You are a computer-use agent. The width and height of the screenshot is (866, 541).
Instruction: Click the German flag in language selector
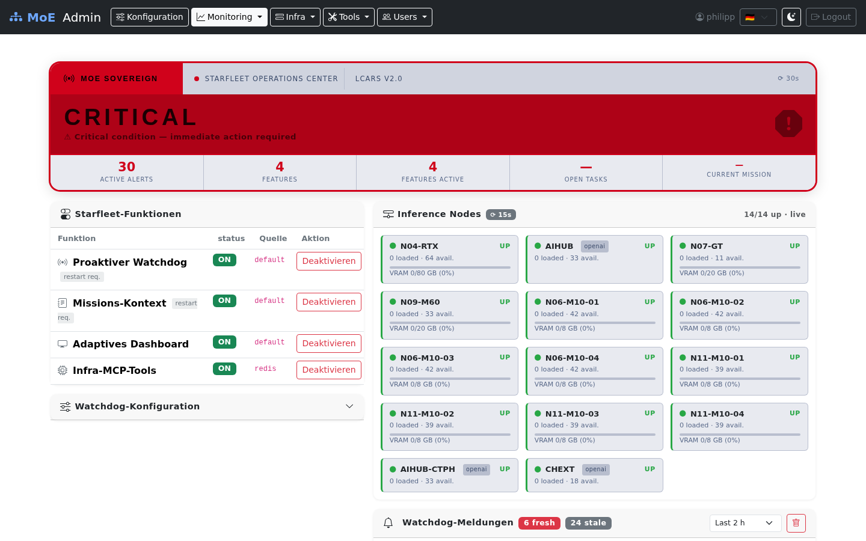750,17
